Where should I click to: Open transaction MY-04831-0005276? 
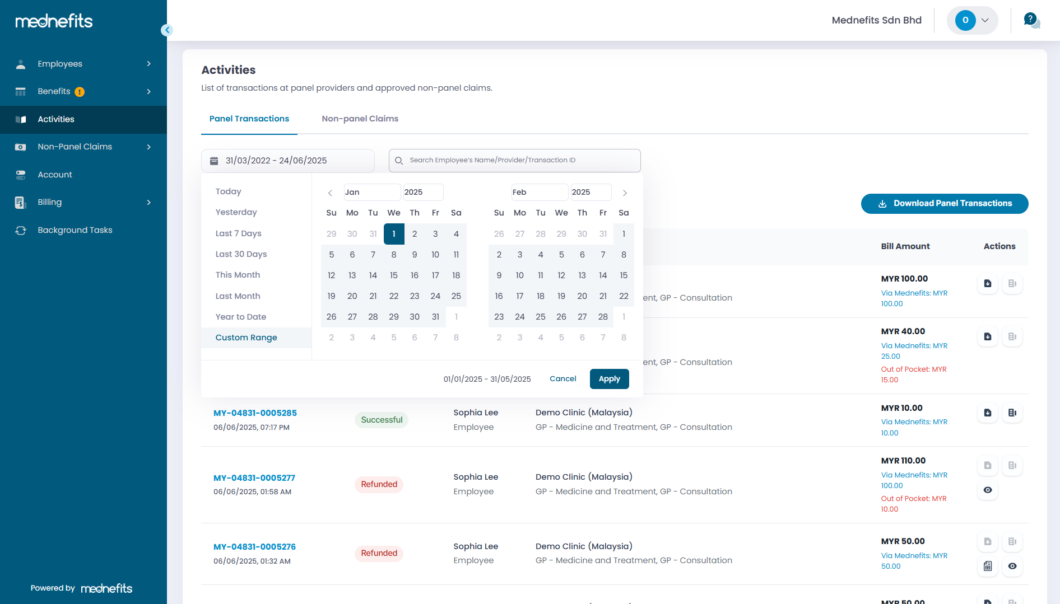click(254, 547)
